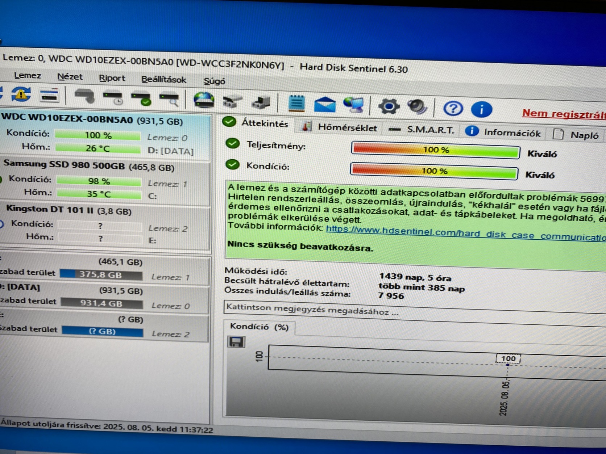Screen dimensions: 606x454
Task: Click the green check icon beside Kondíció label
Action: pos(232,165)
